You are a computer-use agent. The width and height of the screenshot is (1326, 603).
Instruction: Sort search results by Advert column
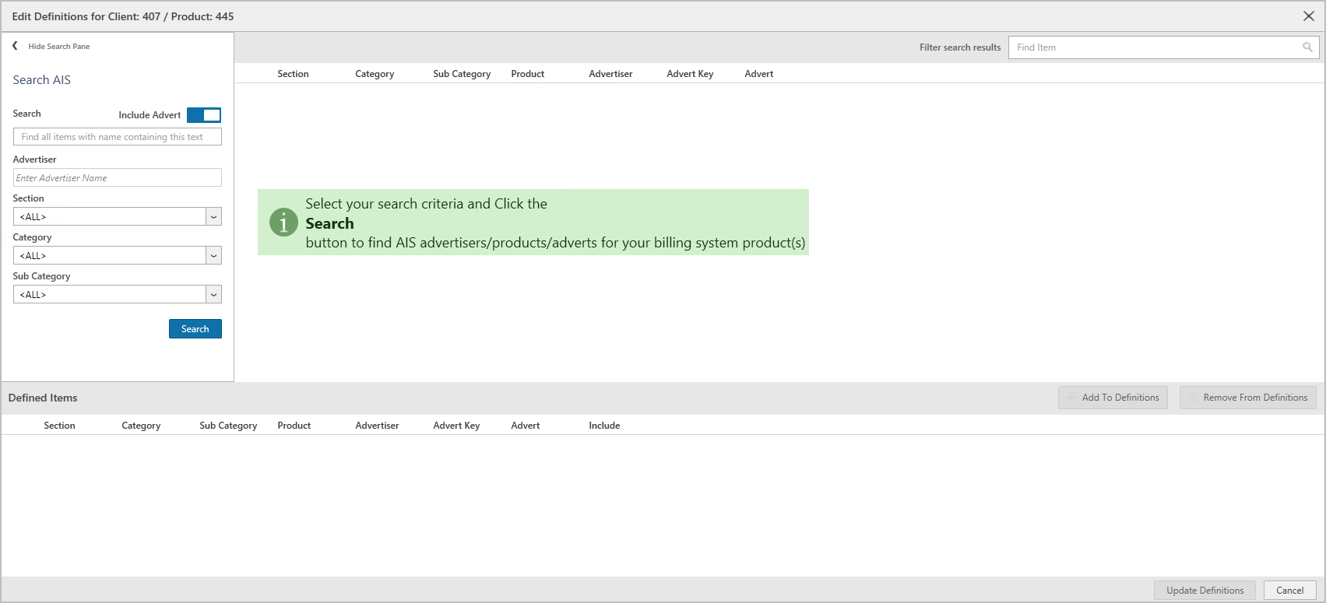[x=759, y=74]
